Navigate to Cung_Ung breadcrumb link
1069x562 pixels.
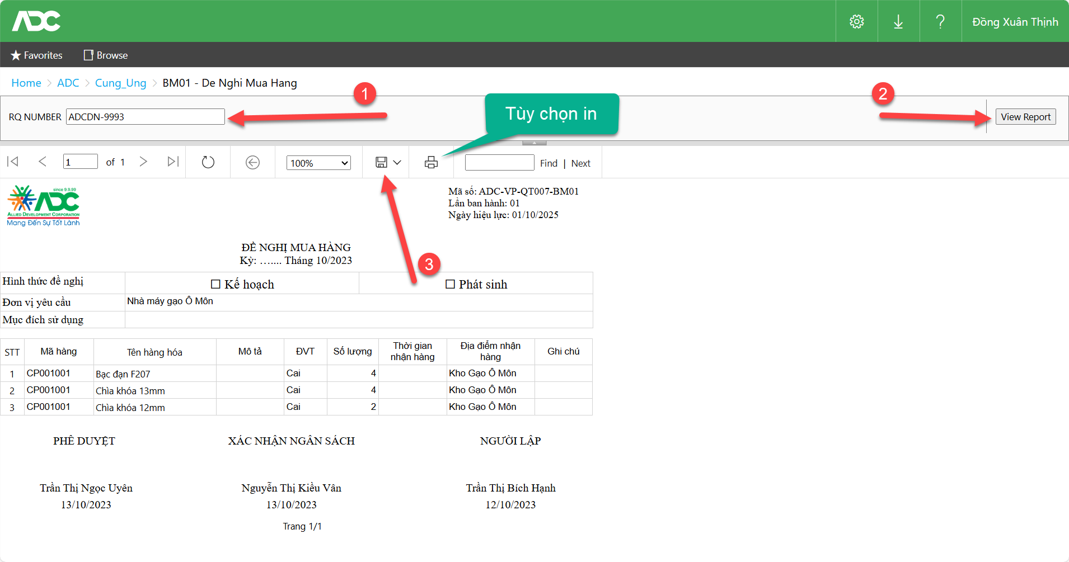point(120,83)
